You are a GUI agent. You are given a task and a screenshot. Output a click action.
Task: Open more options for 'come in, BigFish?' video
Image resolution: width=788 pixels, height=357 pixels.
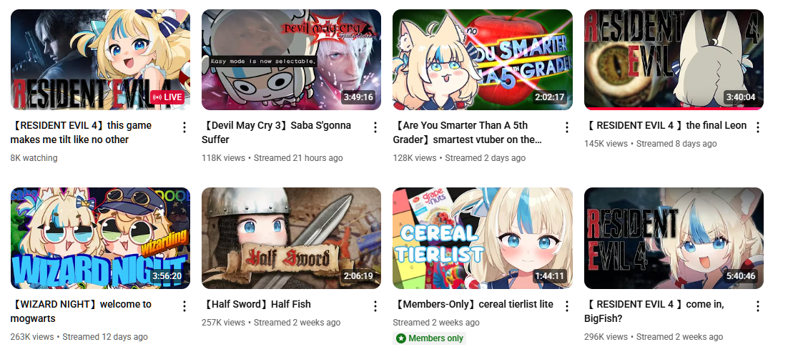point(758,306)
